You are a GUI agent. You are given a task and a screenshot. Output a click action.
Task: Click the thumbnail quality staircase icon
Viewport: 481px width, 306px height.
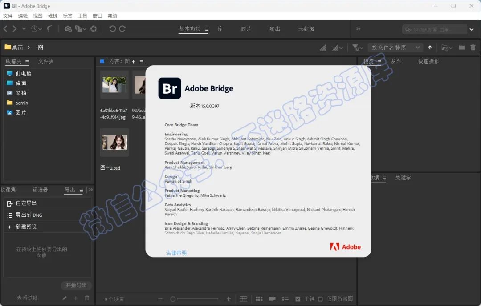[323, 48]
